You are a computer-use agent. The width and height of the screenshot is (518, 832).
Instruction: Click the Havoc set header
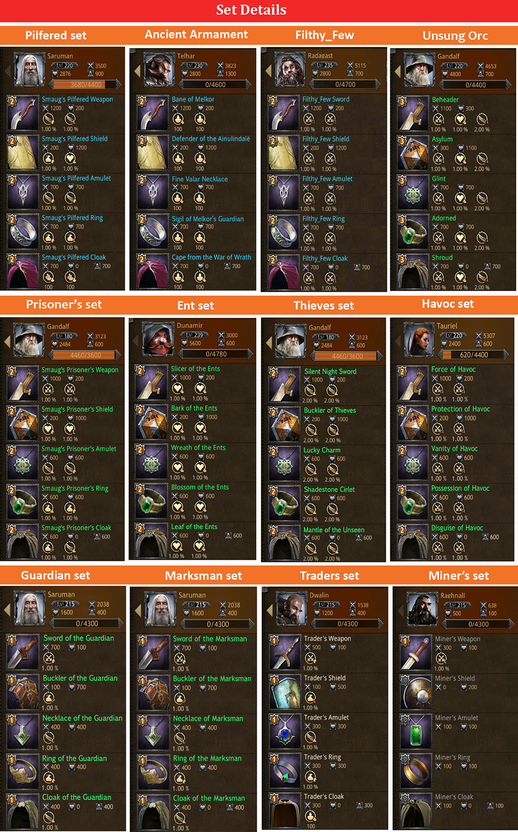click(x=448, y=304)
